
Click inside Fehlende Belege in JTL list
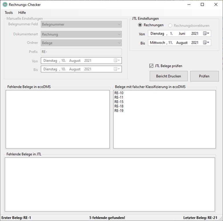pyautogui.click(x=110, y=184)
